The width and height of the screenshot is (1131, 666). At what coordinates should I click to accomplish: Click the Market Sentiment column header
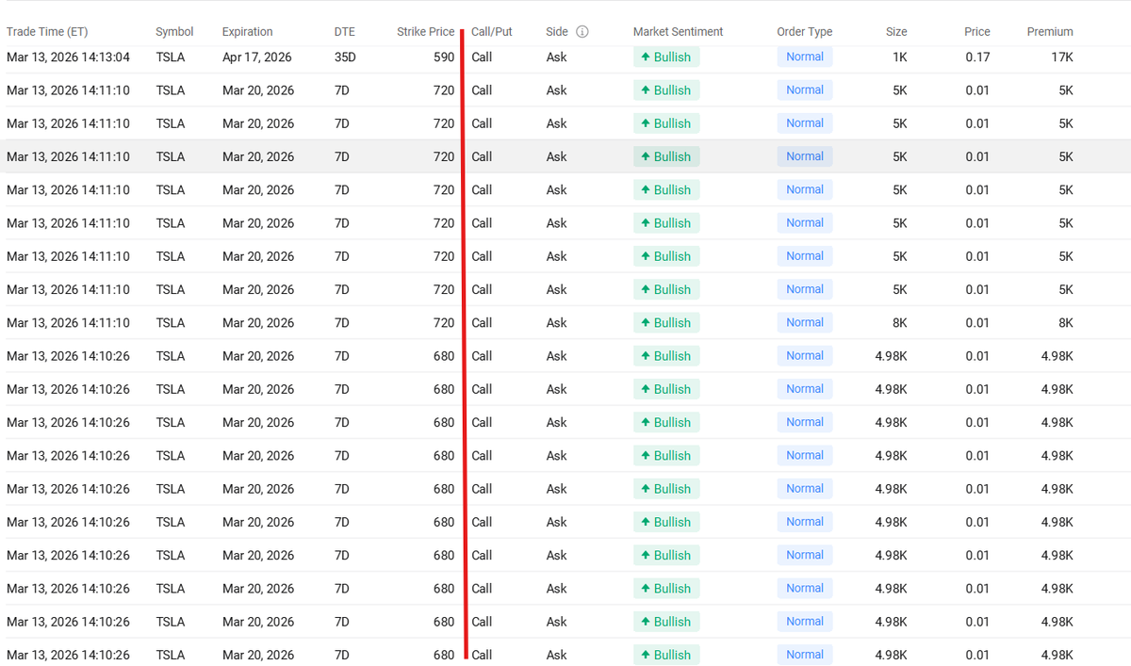click(679, 31)
